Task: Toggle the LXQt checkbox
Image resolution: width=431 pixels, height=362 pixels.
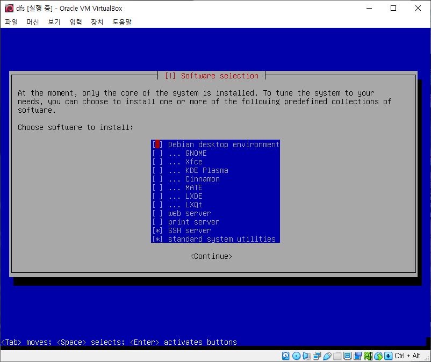Action: click(157, 205)
